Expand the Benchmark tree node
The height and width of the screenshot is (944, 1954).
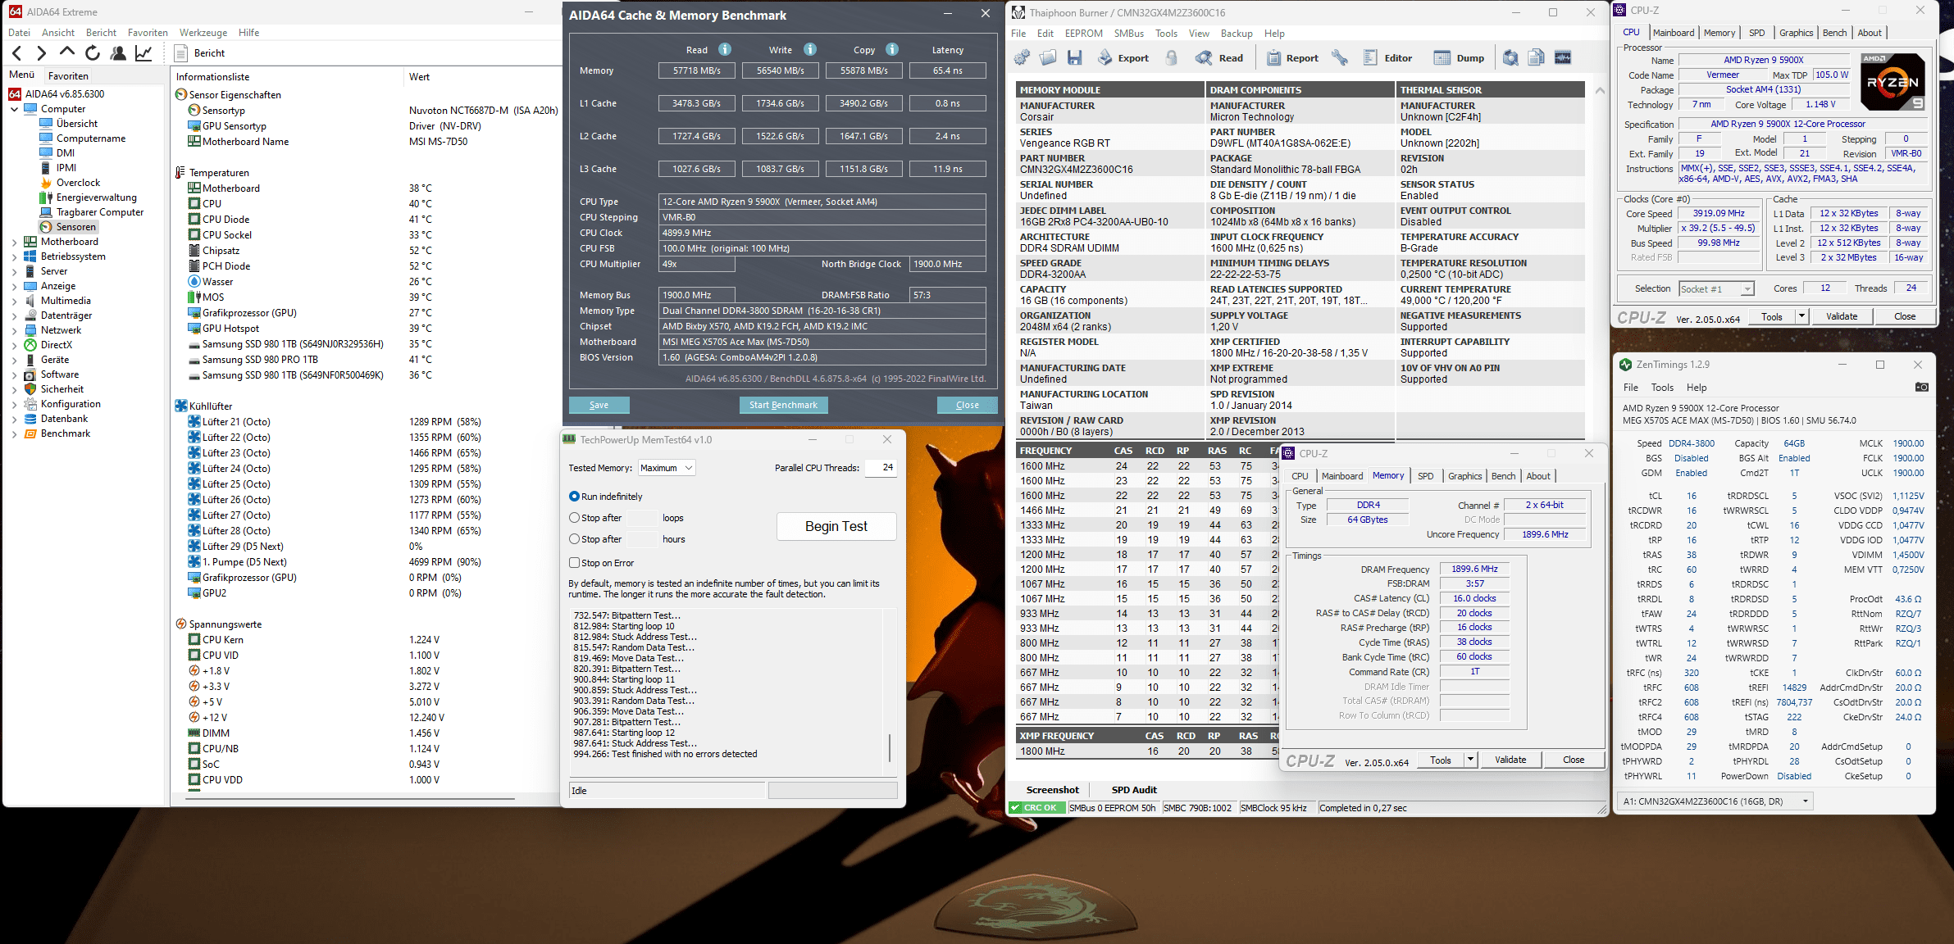(x=14, y=433)
